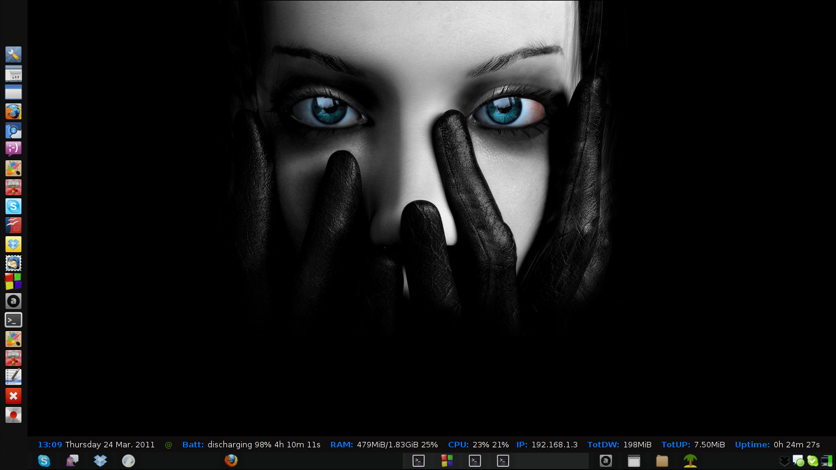Click the IP address '192.168.1.3'
Screen dimensions: 836x470
point(554,445)
